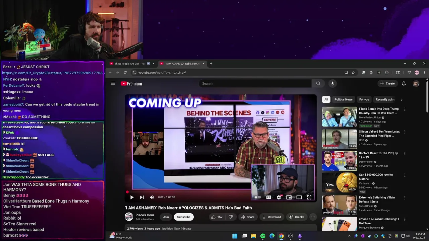Select the Politics News filter chip
Image resolution: width=429 pixels, height=241 pixels.
pyautogui.click(x=344, y=99)
